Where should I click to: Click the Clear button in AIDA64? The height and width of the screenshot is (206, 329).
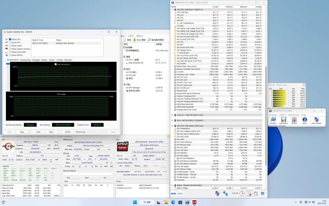(x=38, y=132)
